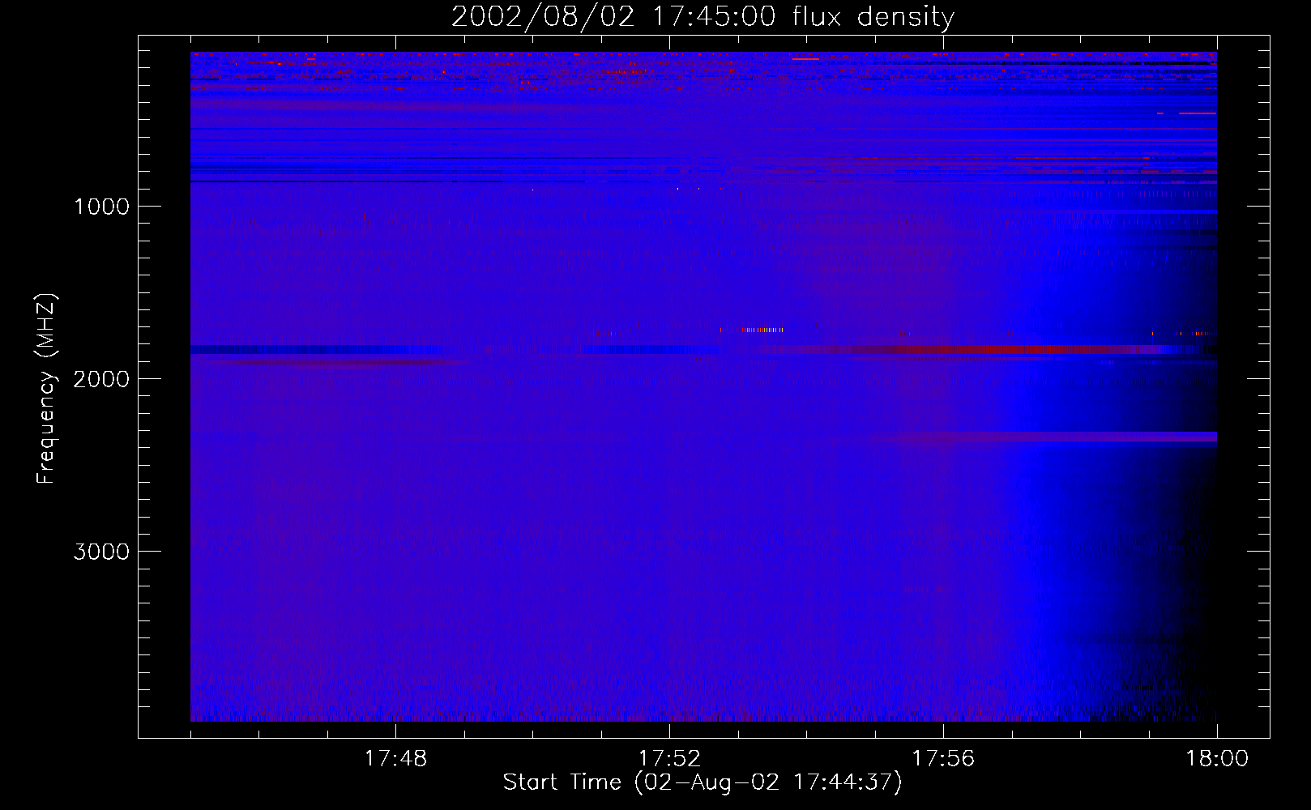This screenshot has height=810, width=1311.
Task: Click the 3000 frequency tick label
Action: 101,552
